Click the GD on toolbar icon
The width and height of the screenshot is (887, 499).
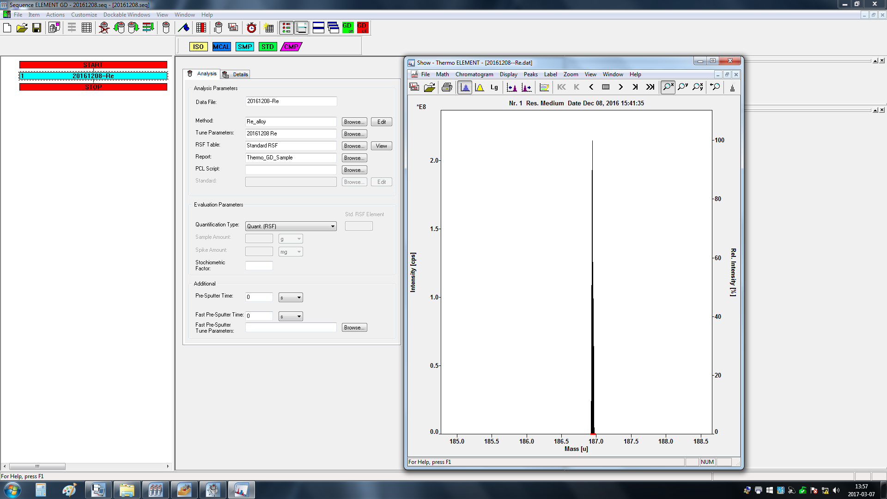tap(347, 28)
